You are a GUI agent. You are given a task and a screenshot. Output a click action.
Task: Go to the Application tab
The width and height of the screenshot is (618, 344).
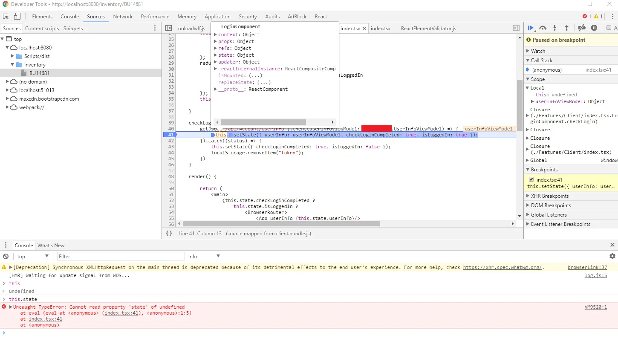coord(217,17)
